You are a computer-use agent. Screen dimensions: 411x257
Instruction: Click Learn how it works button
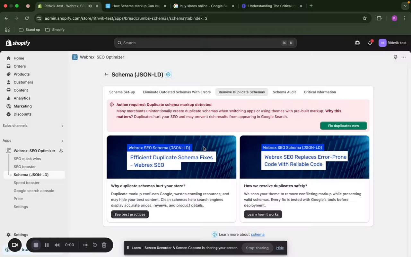point(263,214)
